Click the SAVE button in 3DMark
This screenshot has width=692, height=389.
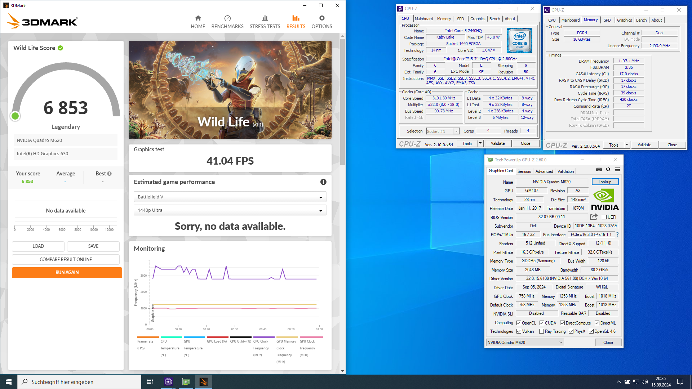click(93, 246)
